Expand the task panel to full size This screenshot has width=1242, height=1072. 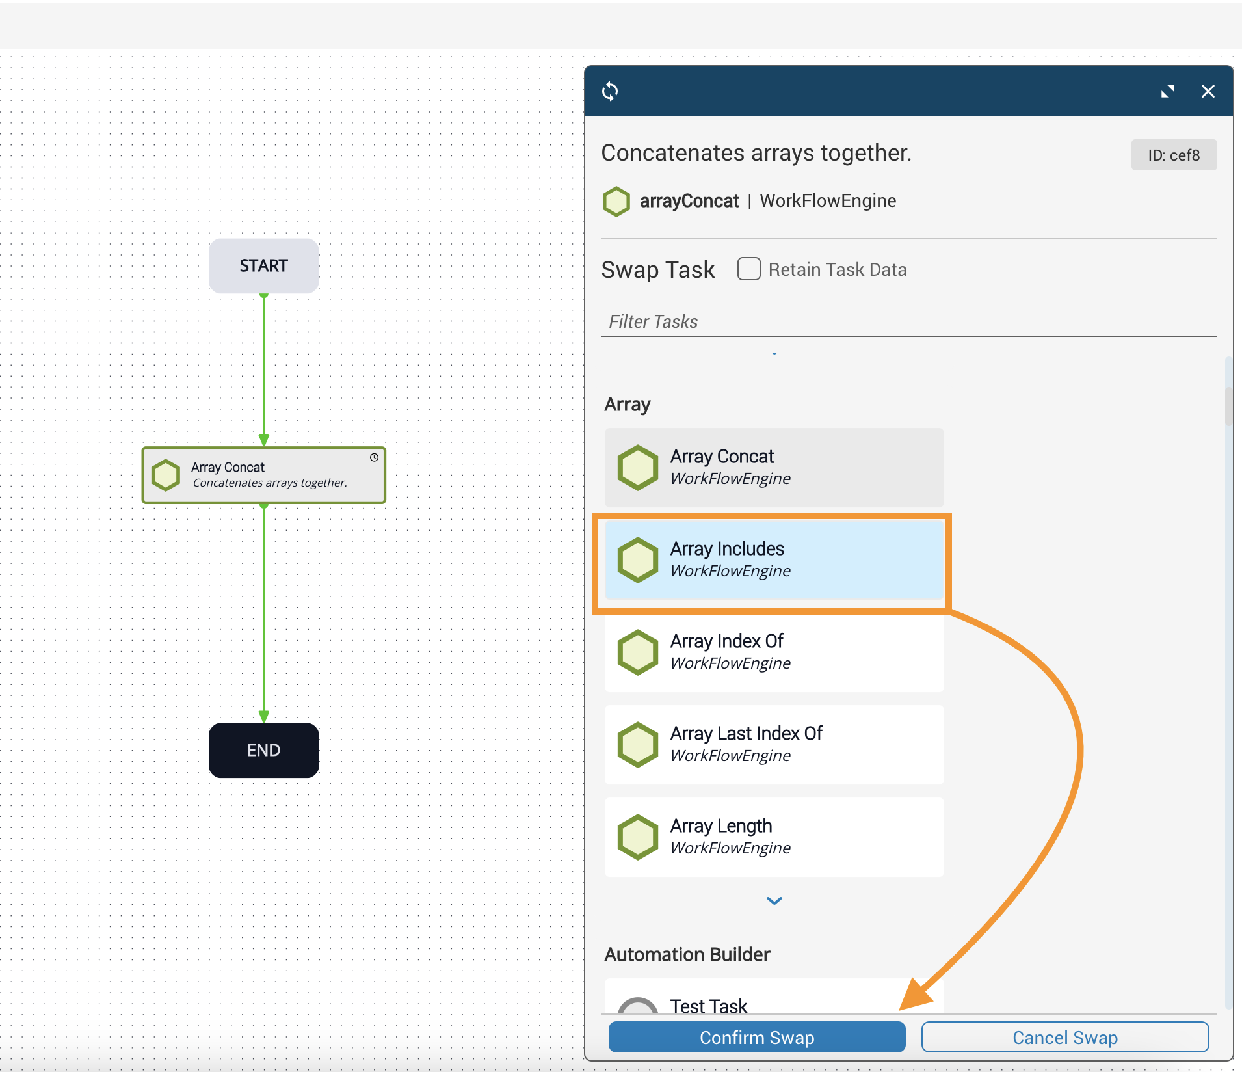(1168, 91)
